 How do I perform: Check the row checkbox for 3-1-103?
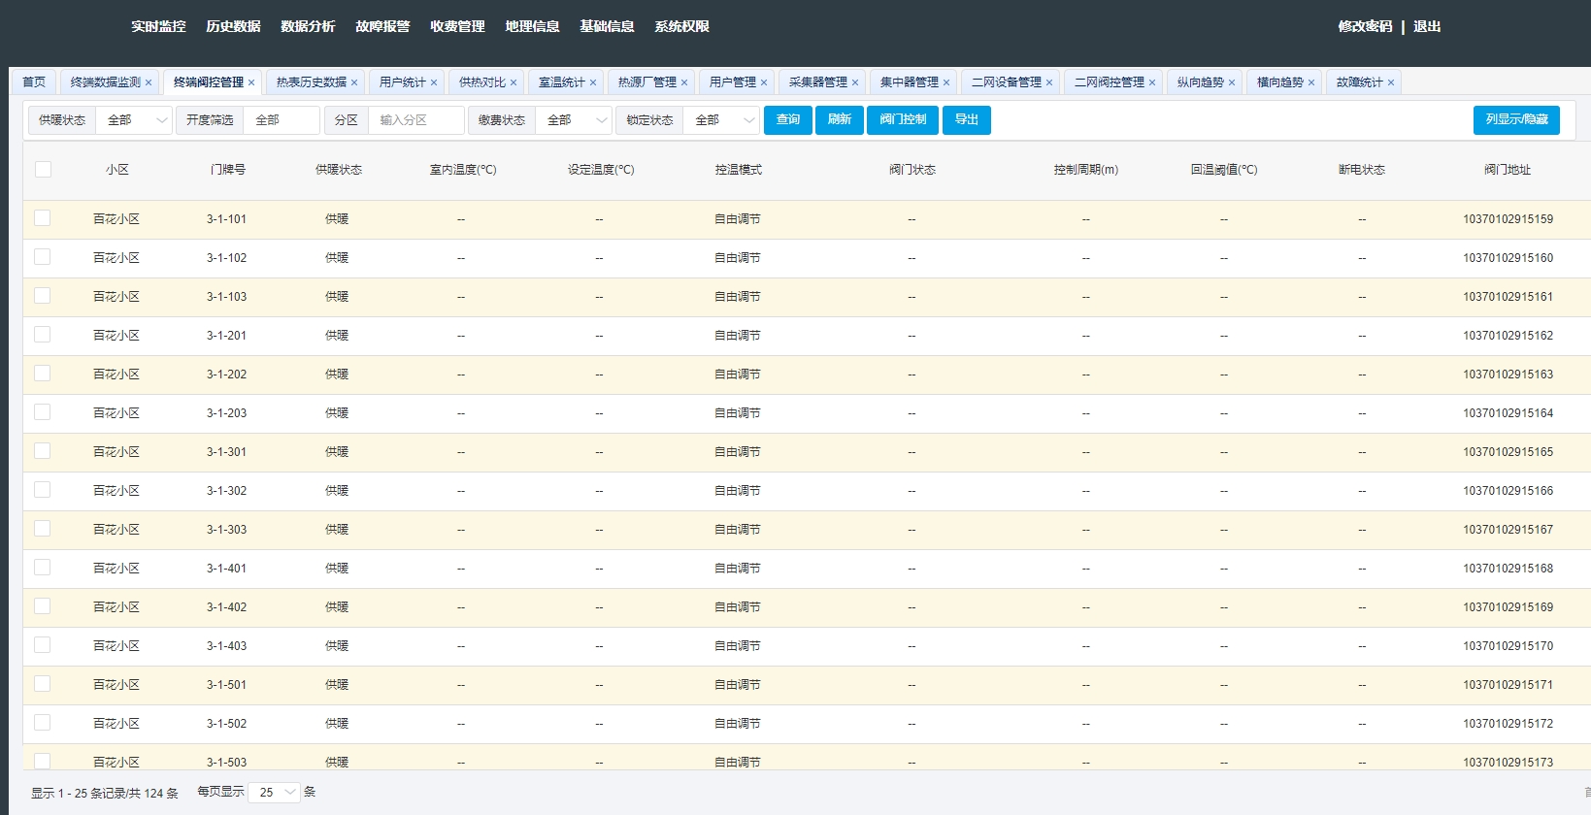coord(43,296)
